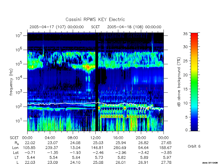
Task: Click the 10^2 frequency tick label
Action: pos(19,107)
